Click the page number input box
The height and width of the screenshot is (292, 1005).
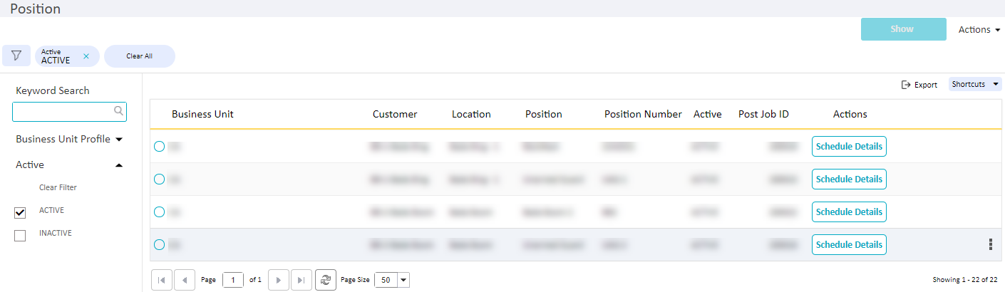click(x=233, y=280)
